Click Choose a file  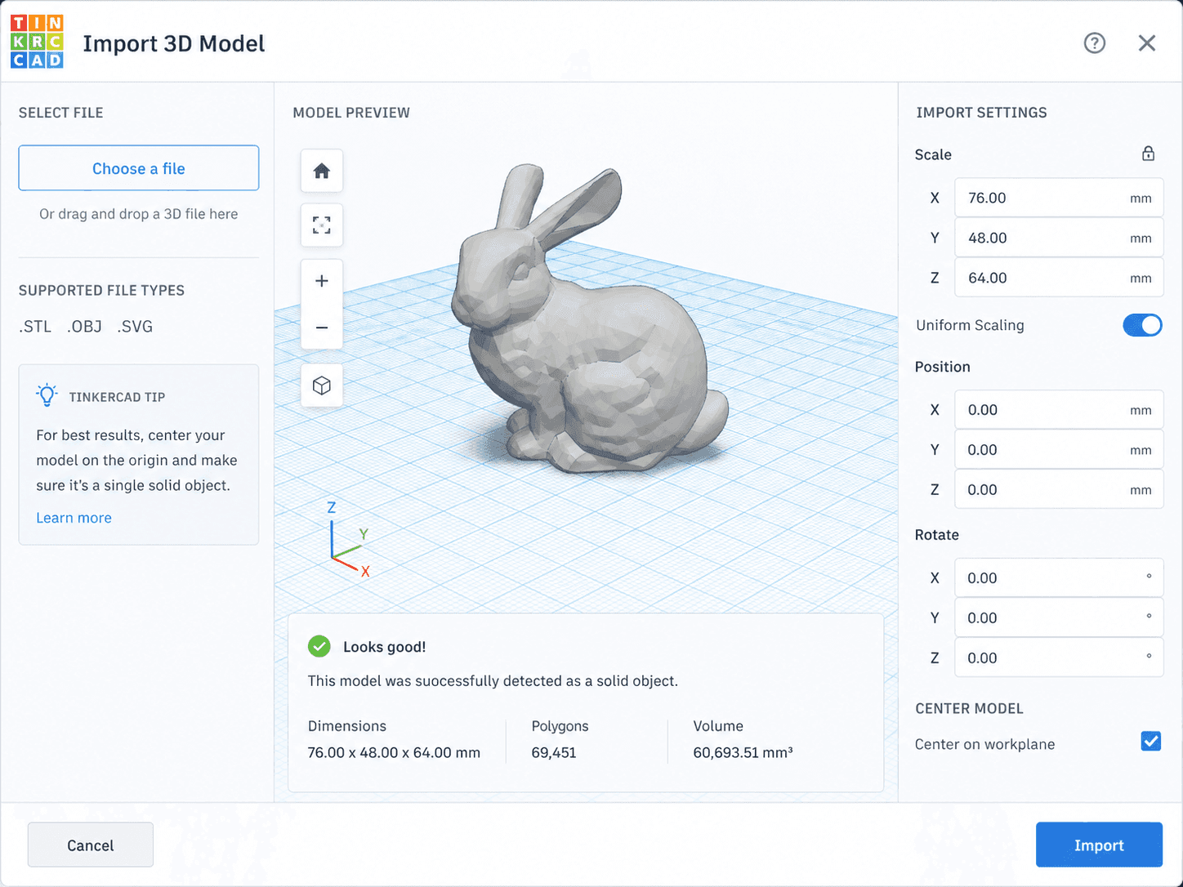tap(138, 168)
